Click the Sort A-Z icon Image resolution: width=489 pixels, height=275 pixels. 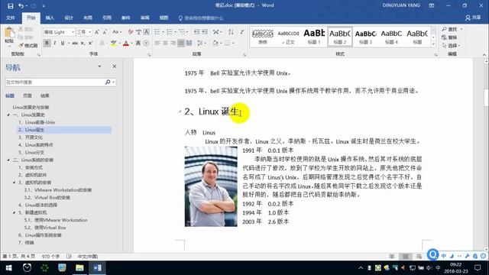click(231, 32)
